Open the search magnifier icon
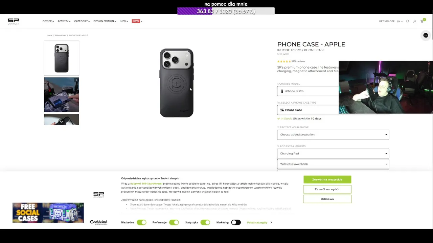The image size is (433, 243). [x=408, y=21]
